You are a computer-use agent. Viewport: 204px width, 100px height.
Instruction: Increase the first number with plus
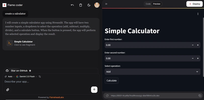coord(198,45)
